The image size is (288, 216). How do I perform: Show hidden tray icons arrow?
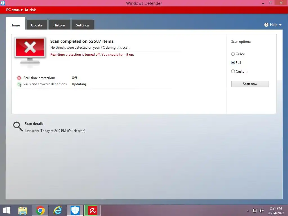click(248, 211)
